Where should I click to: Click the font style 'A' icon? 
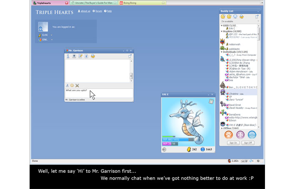click(x=67, y=85)
